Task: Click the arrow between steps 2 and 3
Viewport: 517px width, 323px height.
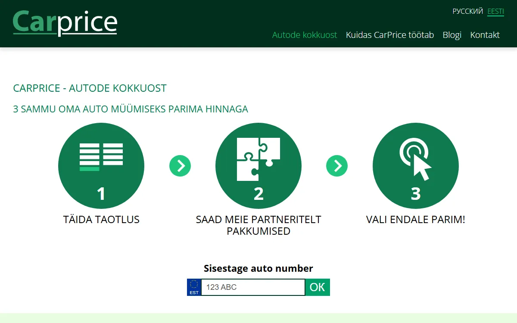Action: [337, 166]
